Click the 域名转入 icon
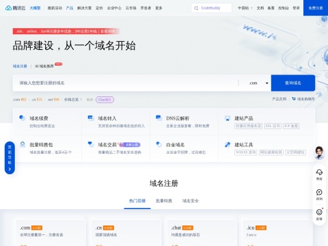Screen dimensions: 328x246 (91, 118)
